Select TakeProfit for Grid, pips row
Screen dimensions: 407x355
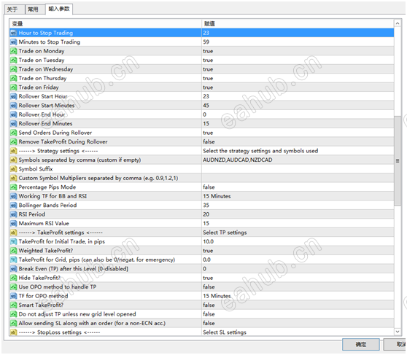coord(202,260)
